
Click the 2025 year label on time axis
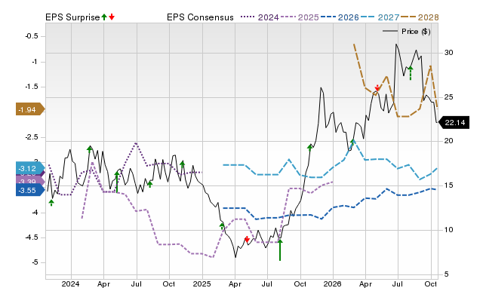click(202, 283)
